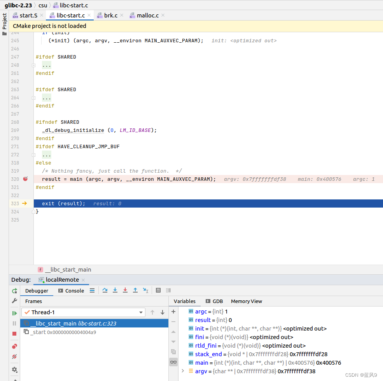
Task: Expand folded code at line 264
Action: [x=34, y=98]
